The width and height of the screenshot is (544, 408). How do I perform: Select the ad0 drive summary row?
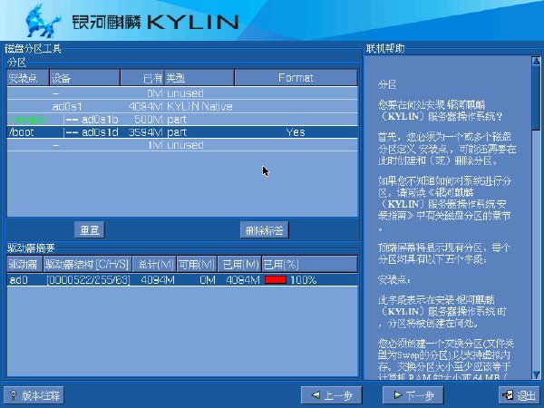coord(182,280)
